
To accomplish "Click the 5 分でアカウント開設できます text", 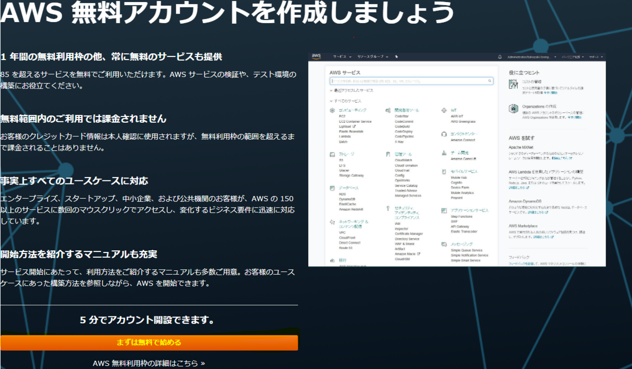I will point(147,320).
